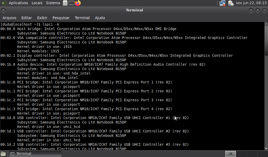268x157 pixels.
Task: Open the Terminal menu in menubar
Action: (x=82, y=18)
